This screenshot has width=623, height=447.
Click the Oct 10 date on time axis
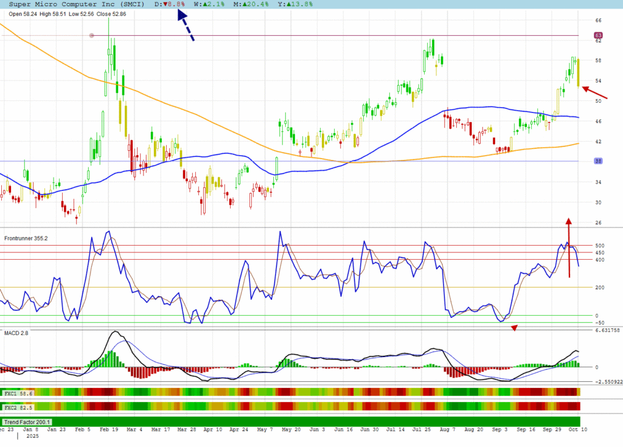click(579, 429)
